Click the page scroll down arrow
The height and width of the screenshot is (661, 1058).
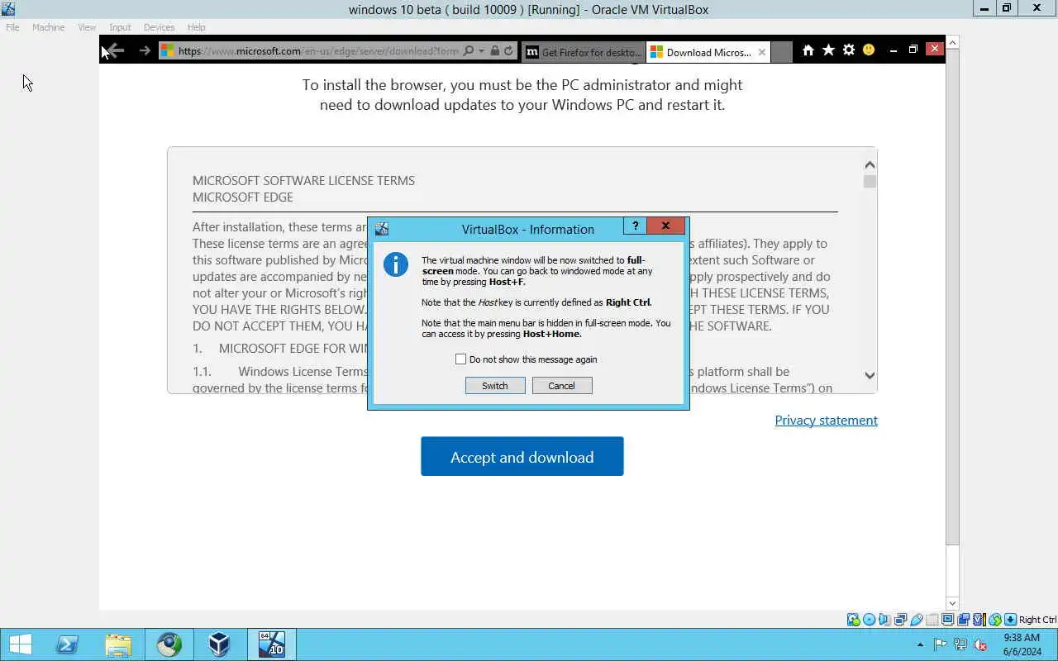[952, 604]
